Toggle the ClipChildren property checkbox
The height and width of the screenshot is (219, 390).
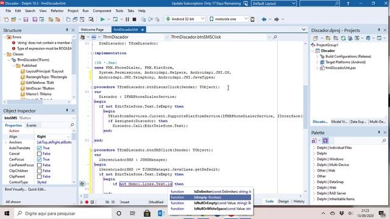tap(39, 171)
